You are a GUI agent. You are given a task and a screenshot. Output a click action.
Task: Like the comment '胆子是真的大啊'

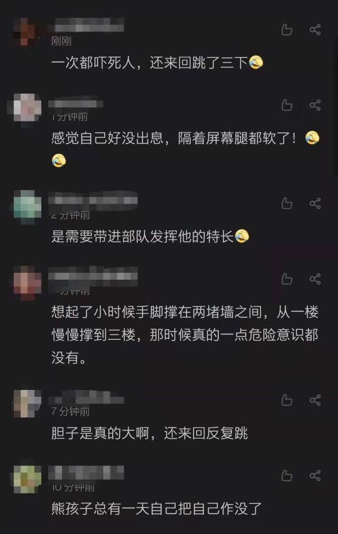(287, 400)
